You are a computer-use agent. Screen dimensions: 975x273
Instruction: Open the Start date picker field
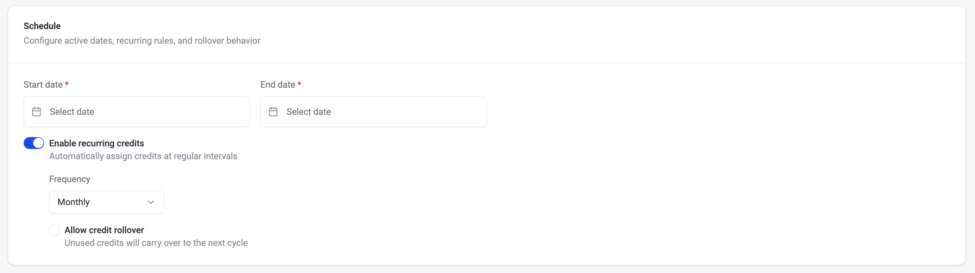click(137, 112)
